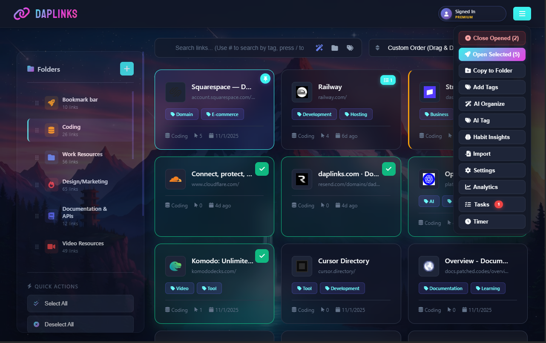Choose Add Tags in menu
Viewport: 546px width, 343px height.
(x=492, y=87)
